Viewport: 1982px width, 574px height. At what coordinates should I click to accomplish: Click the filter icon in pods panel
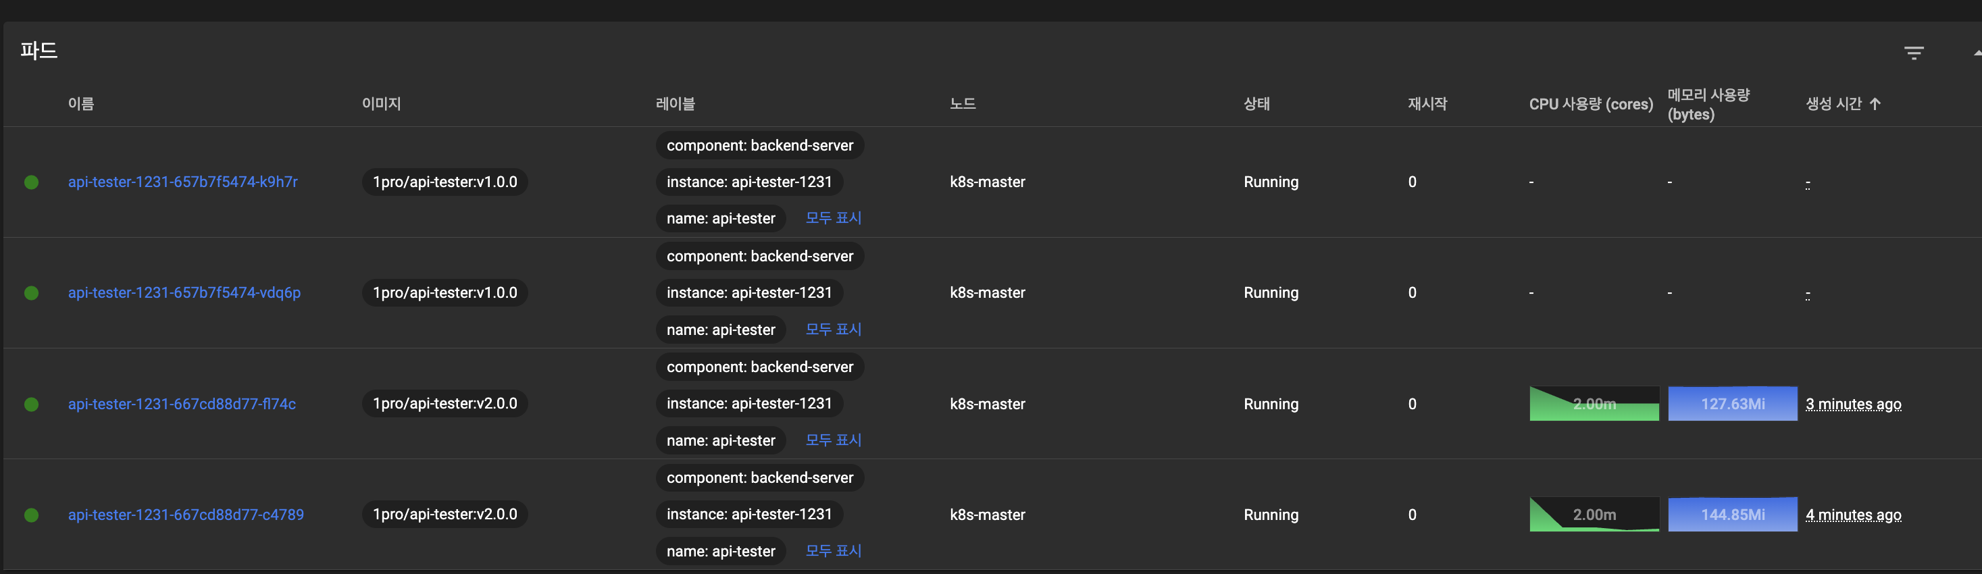click(1914, 53)
